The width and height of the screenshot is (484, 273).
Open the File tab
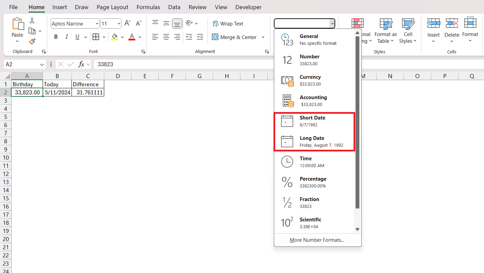click(x=13, y=7)
